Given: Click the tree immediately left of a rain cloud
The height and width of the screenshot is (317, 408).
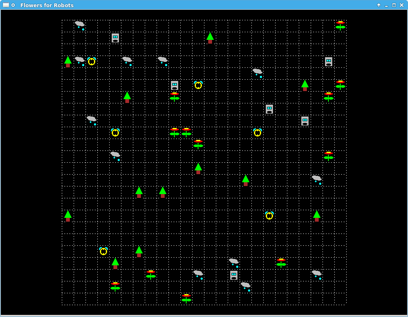Looking at the screenshot, I should [68, 61].
